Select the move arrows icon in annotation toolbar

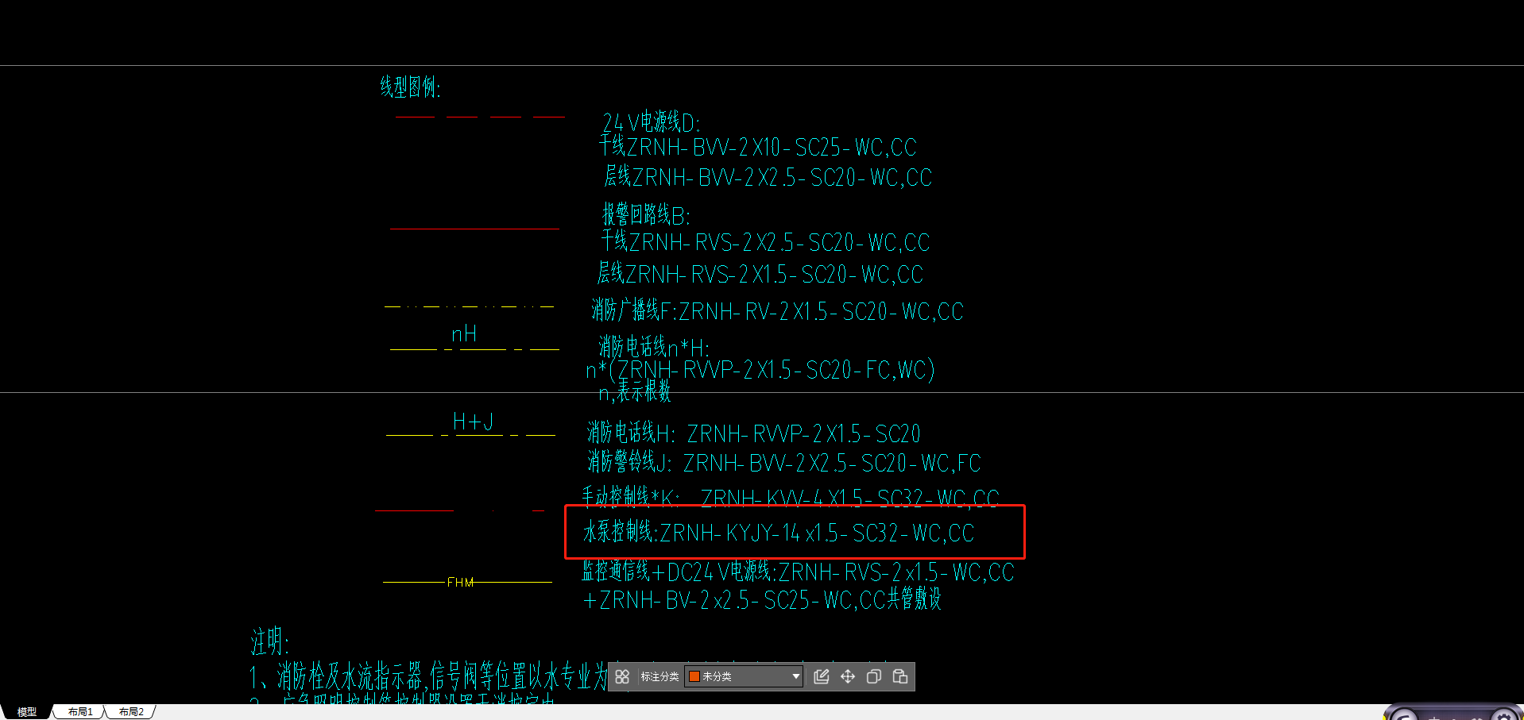(x=848, y=676)
